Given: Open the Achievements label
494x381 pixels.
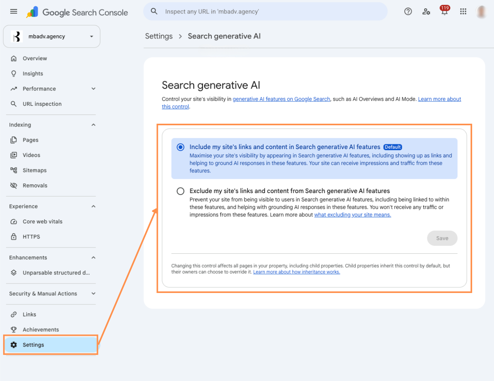Looking at the screenshot, I should point(41,330).
